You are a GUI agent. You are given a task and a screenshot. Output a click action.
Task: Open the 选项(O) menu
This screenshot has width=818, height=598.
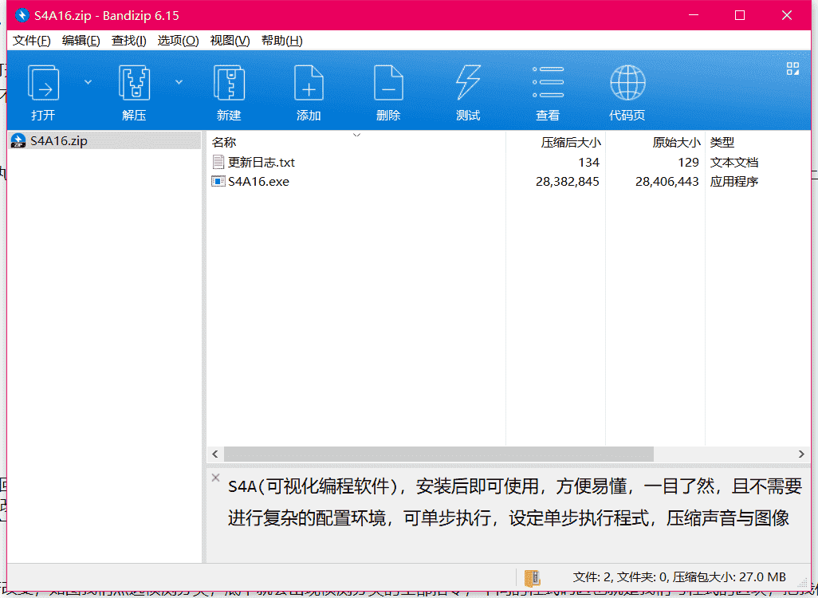[178, 41]
